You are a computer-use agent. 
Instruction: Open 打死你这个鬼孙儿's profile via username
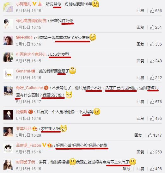pyautogui.click(x=31, y=54)
